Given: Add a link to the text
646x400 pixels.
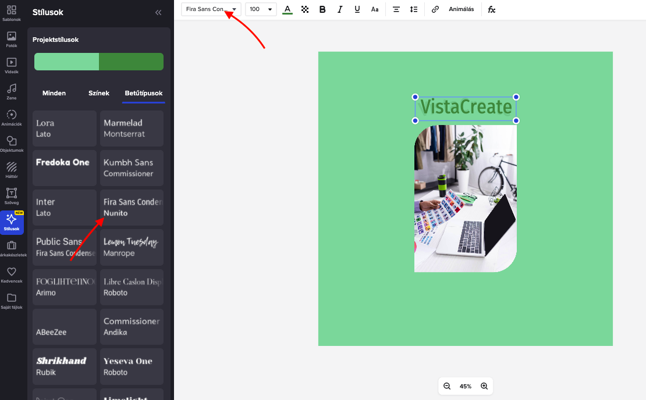Looking at the screenshot, I should tap(435, 9).
